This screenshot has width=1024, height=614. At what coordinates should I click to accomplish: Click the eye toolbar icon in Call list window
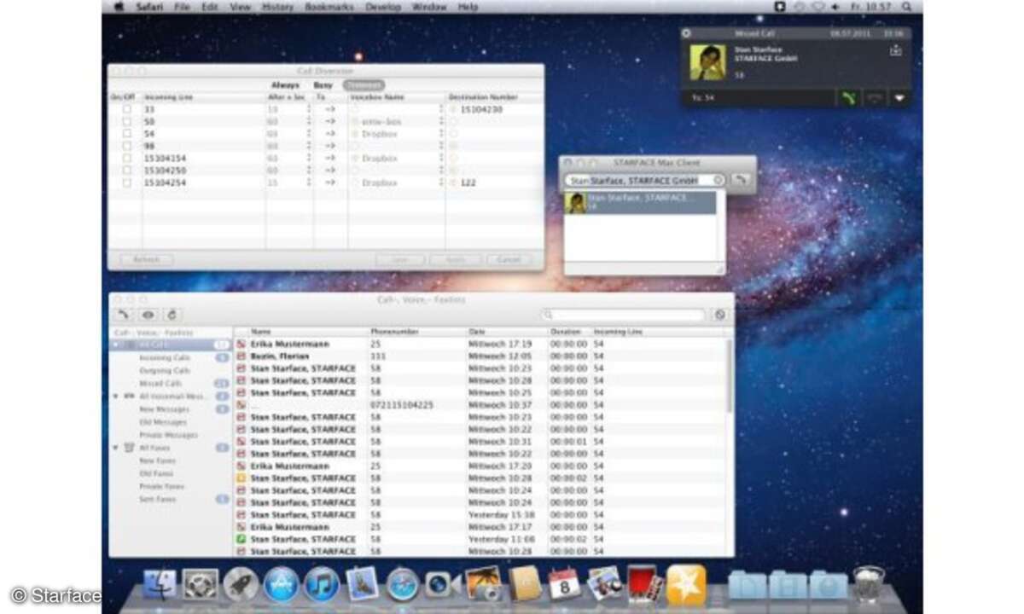pyautogui.click(x=148, y=315)
